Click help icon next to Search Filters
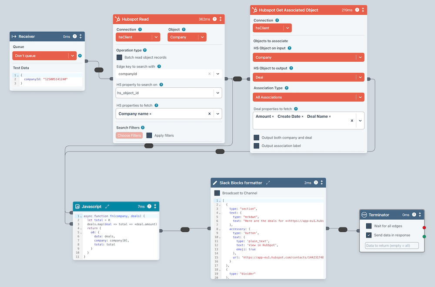Screen dimensions: 435x287 [143, 128]
